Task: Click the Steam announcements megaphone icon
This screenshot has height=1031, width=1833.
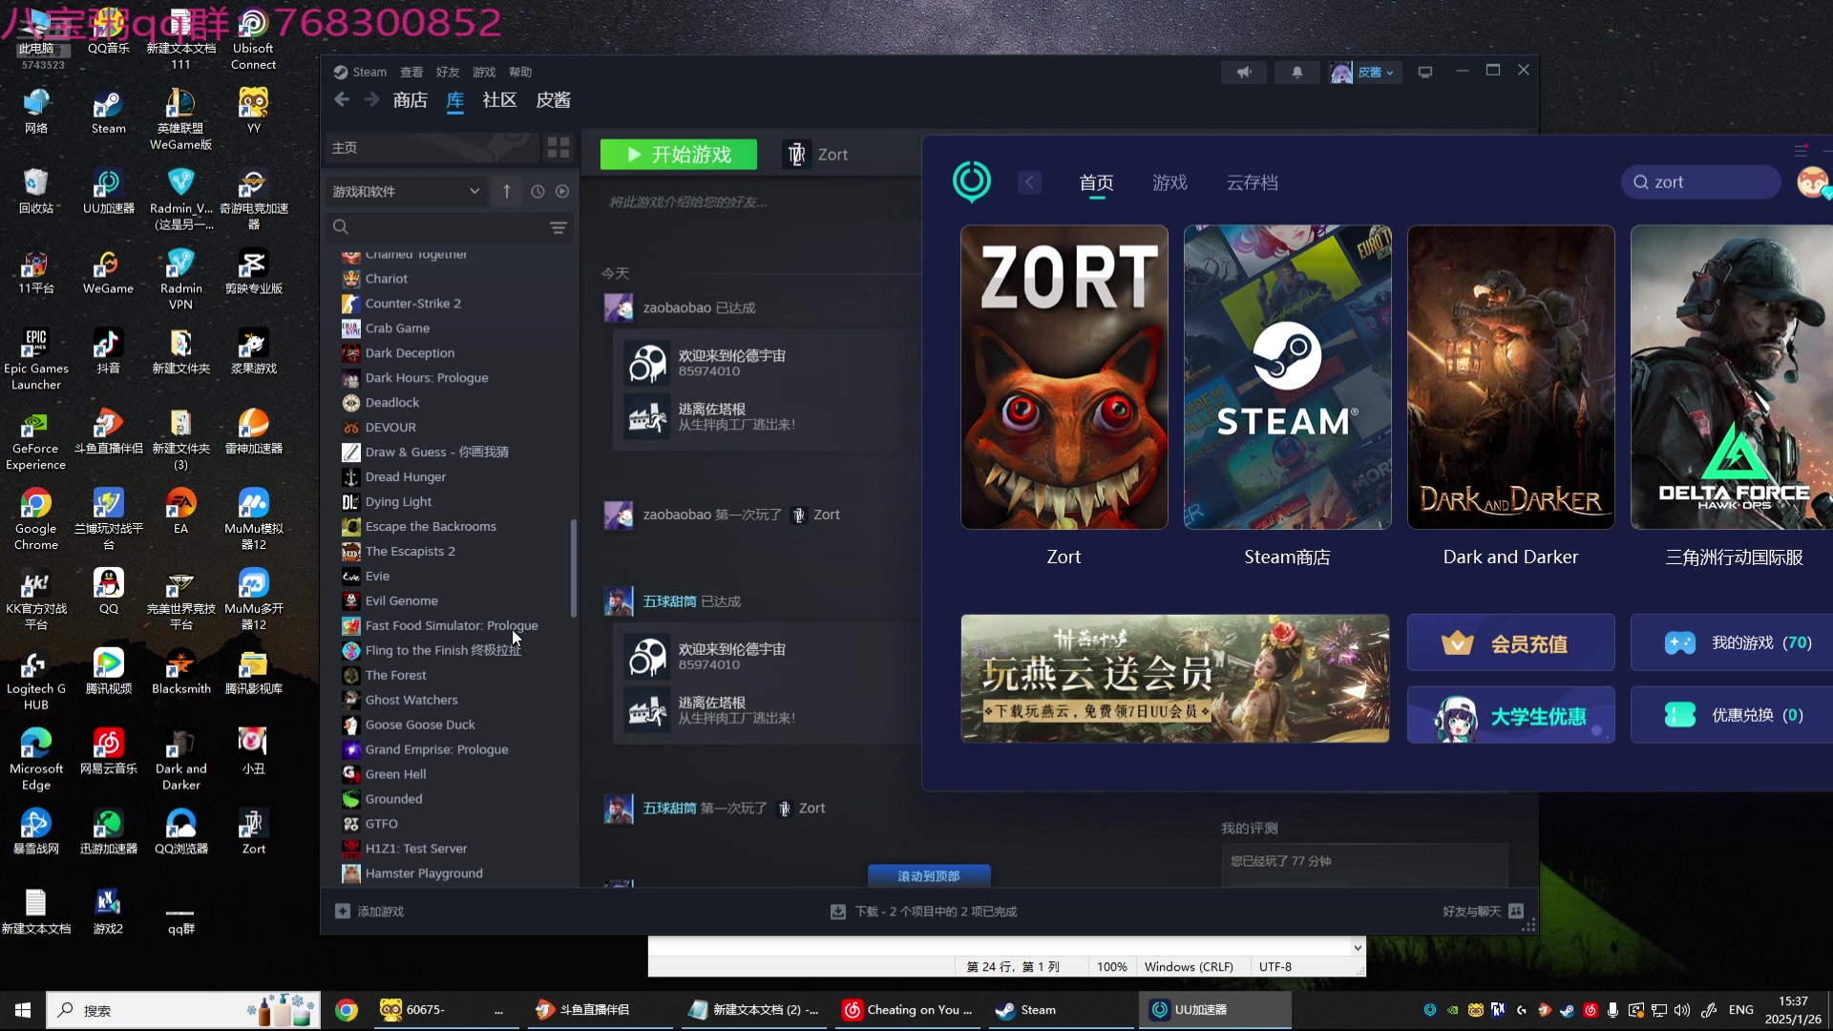Action: pyautogui.click(x=1244, y=73)
